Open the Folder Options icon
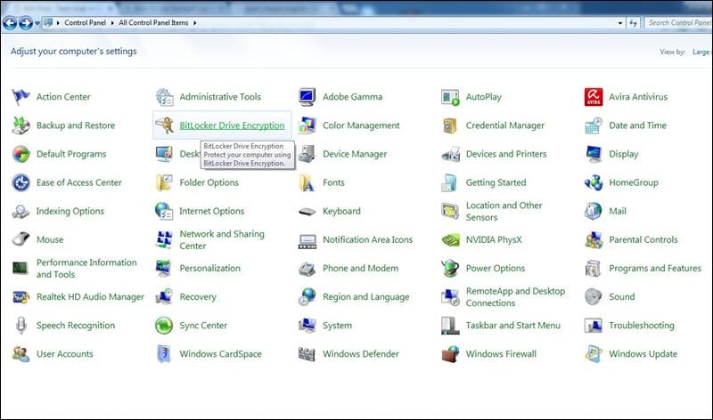This screenshot has height=420, width=713. pyautogui.click(x=164, y=182)
